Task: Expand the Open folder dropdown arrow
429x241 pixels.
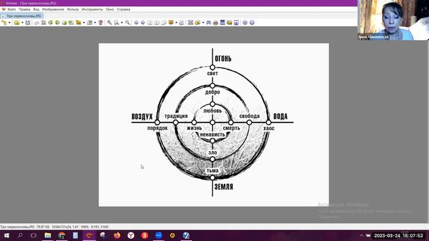Action: [22, 23]
